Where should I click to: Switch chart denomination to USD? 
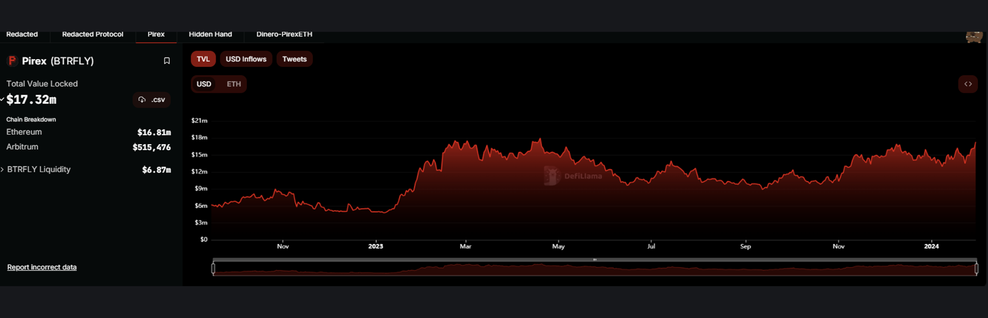(204, 84)
